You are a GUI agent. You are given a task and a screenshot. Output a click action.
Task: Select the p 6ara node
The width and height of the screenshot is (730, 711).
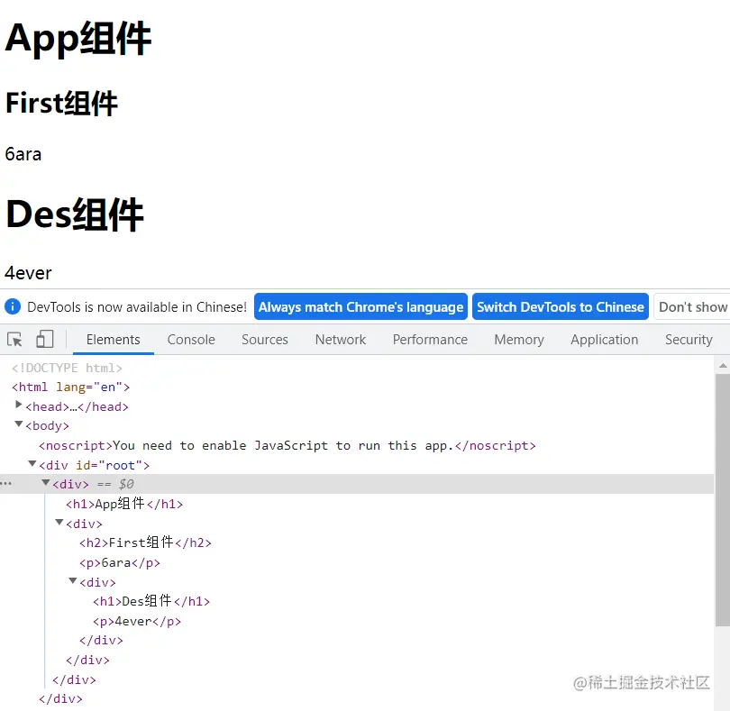click(120, 562)
